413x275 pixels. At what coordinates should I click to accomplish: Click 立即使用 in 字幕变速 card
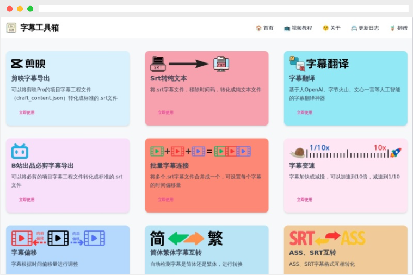coord(305,199)
